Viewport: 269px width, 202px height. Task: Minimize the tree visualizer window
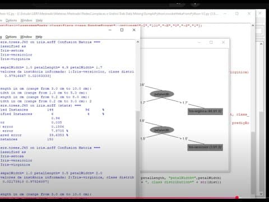tap(199, 43)
